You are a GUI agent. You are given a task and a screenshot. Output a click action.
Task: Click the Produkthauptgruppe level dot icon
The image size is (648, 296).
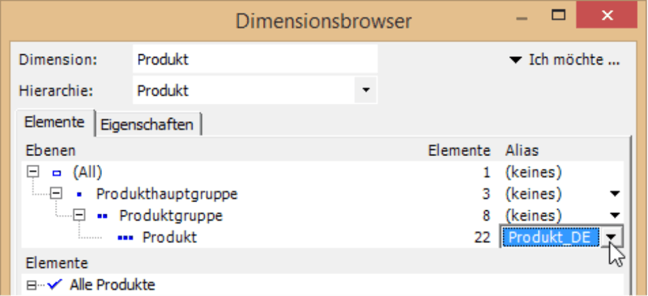tap(80, 195)
